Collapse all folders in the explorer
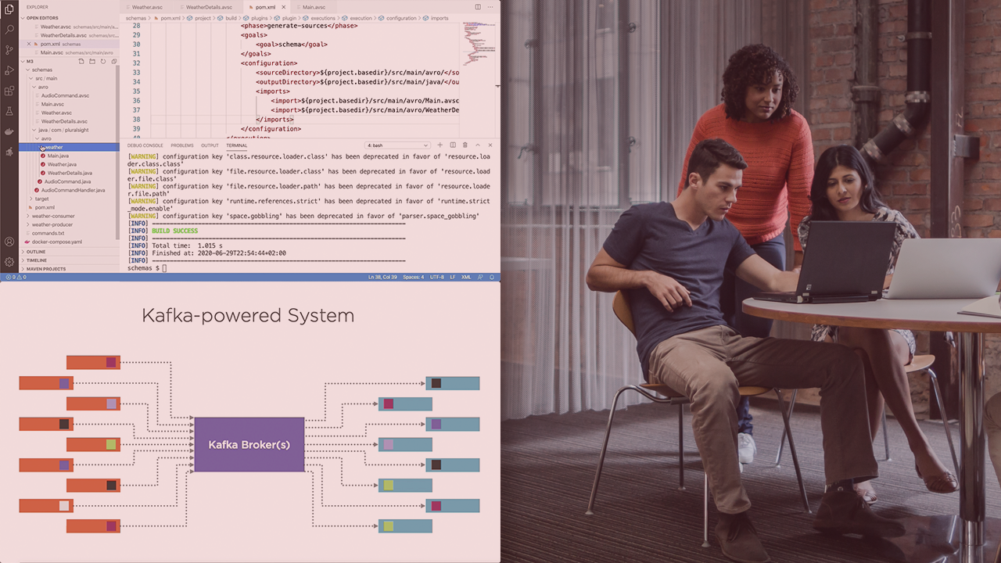 pyautogui.click(x=114, y=61)
